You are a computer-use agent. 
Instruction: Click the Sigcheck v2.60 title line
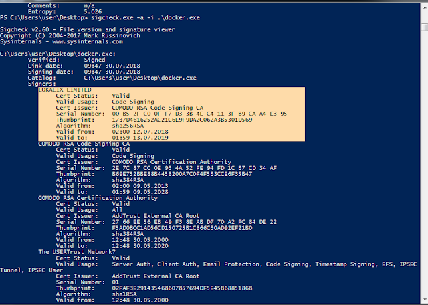[88, 29]
